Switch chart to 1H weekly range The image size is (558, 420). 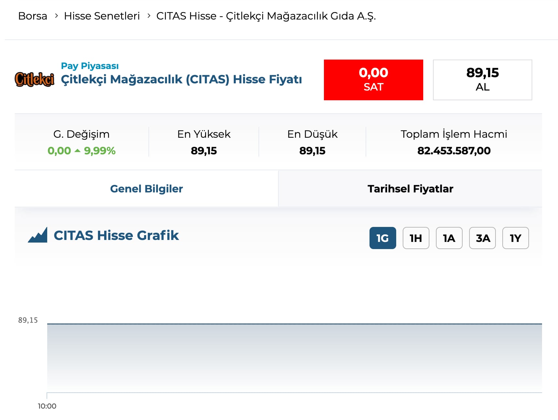point(416,238)
